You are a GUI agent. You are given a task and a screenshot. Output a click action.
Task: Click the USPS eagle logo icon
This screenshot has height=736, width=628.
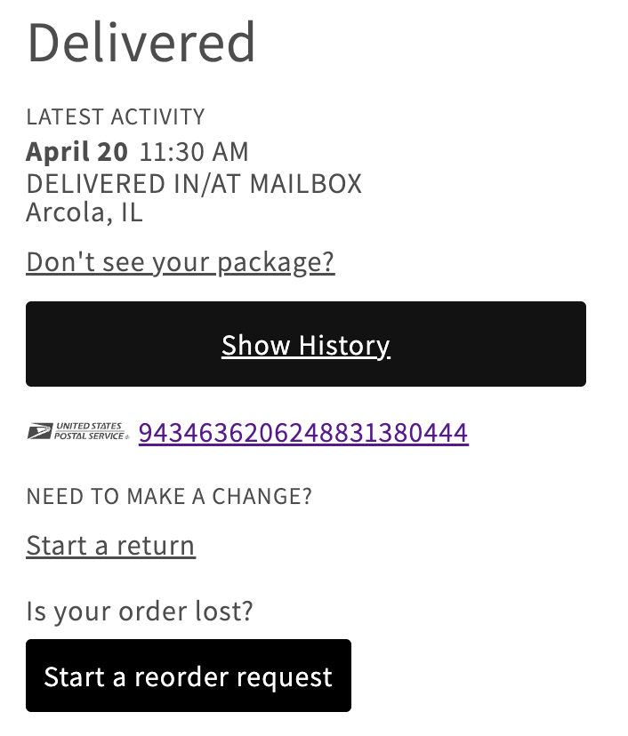coord(39,432)
